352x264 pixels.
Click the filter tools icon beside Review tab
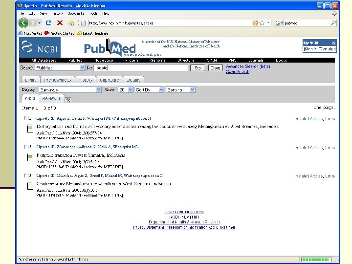click(68, 100)
